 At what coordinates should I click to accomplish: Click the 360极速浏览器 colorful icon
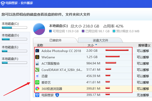(x=37, y=89)
